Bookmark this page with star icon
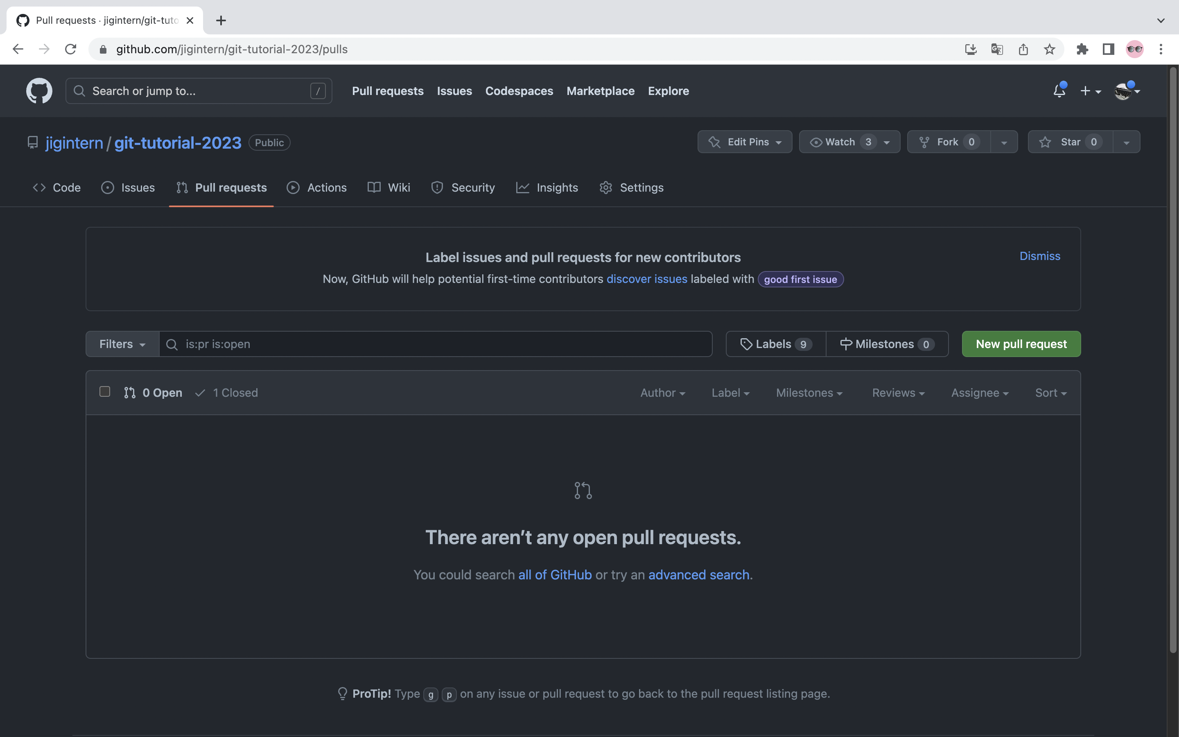Screen dimensions: 1179x737 point(1049,49)
